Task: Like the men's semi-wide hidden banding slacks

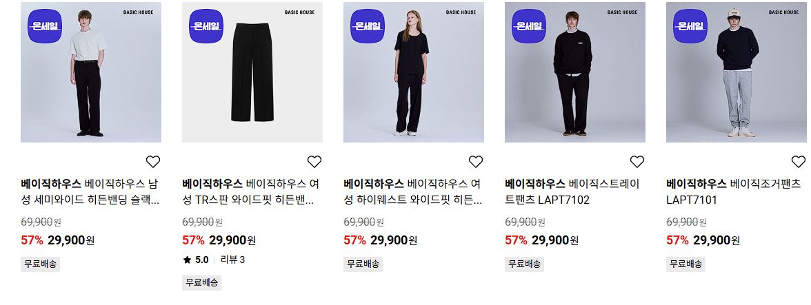Action: [x=153, y=162]
